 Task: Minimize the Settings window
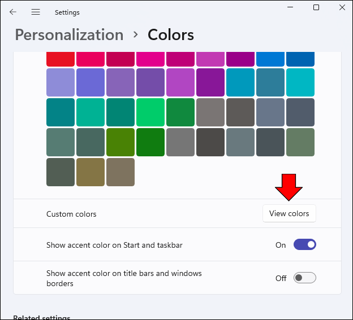(x=289, y=7)
